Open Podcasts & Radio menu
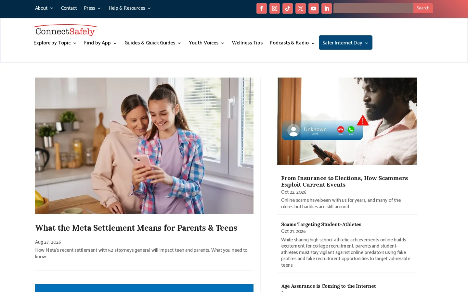The width and height of the screenshot is (468, 292). [292, 43]
